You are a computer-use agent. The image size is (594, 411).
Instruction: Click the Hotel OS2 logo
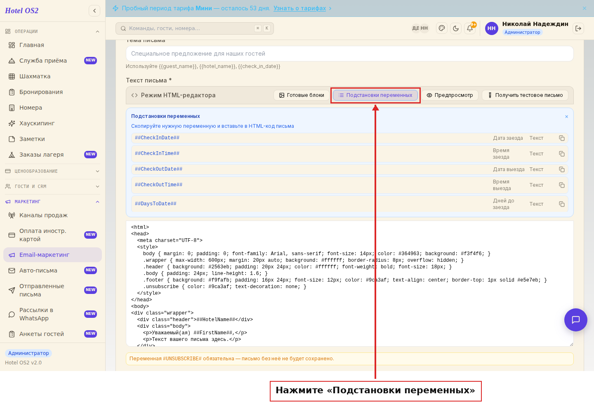(x=22, y=11)
